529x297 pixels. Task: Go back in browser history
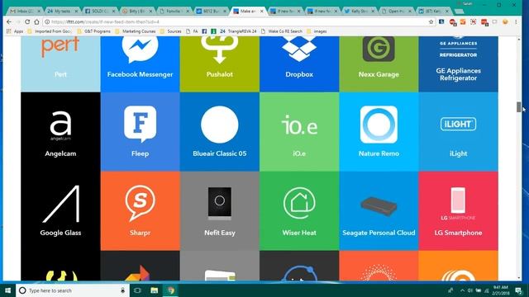point(9,21)
